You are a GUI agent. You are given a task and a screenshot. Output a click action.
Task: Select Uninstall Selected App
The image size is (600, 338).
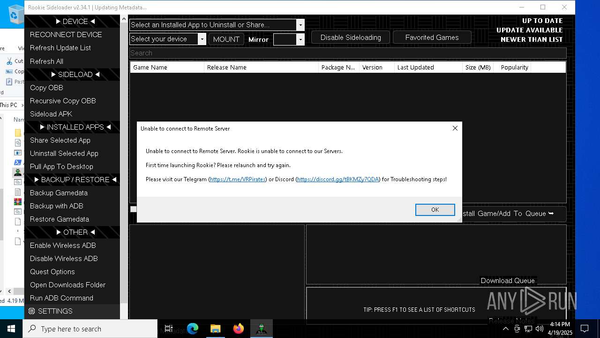pyautogui.click(x=64, y=153)
